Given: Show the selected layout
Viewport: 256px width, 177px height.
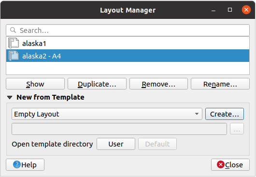Looking at the screenshot, I should (35, 84).
